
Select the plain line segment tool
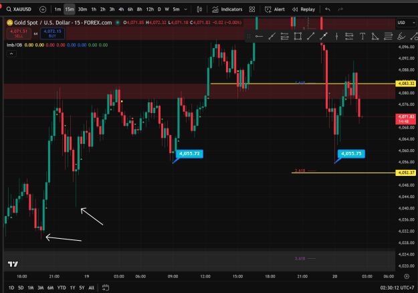(310, 36)
